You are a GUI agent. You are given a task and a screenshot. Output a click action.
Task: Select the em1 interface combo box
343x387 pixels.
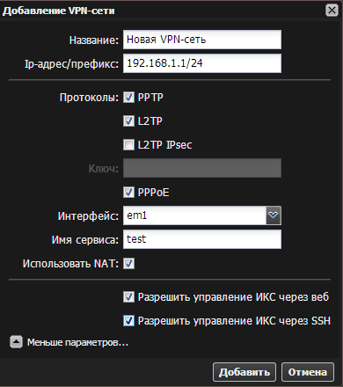(202, 215)
